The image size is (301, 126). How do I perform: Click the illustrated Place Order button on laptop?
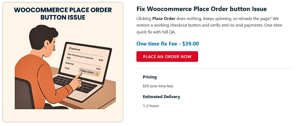pyautogui.click(x=87, y=72)
